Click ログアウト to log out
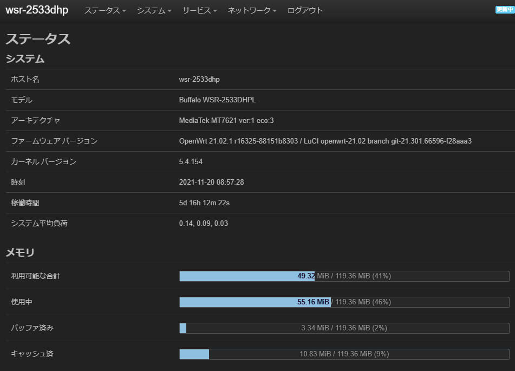The height and width of the screenshot is (371, 515). 305,11
